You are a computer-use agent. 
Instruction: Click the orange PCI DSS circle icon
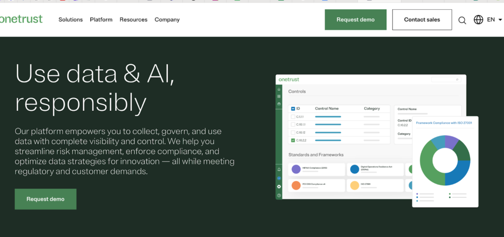click(x=296, y=185)
